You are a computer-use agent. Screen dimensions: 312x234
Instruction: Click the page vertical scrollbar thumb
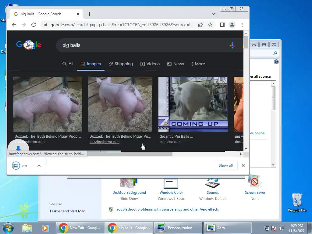246,42
